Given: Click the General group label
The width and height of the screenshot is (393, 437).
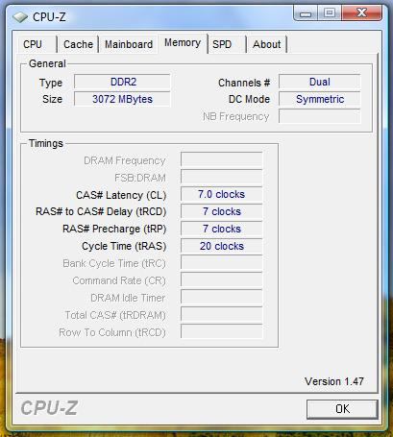Looking at the screenshot, I should point(47,63).
